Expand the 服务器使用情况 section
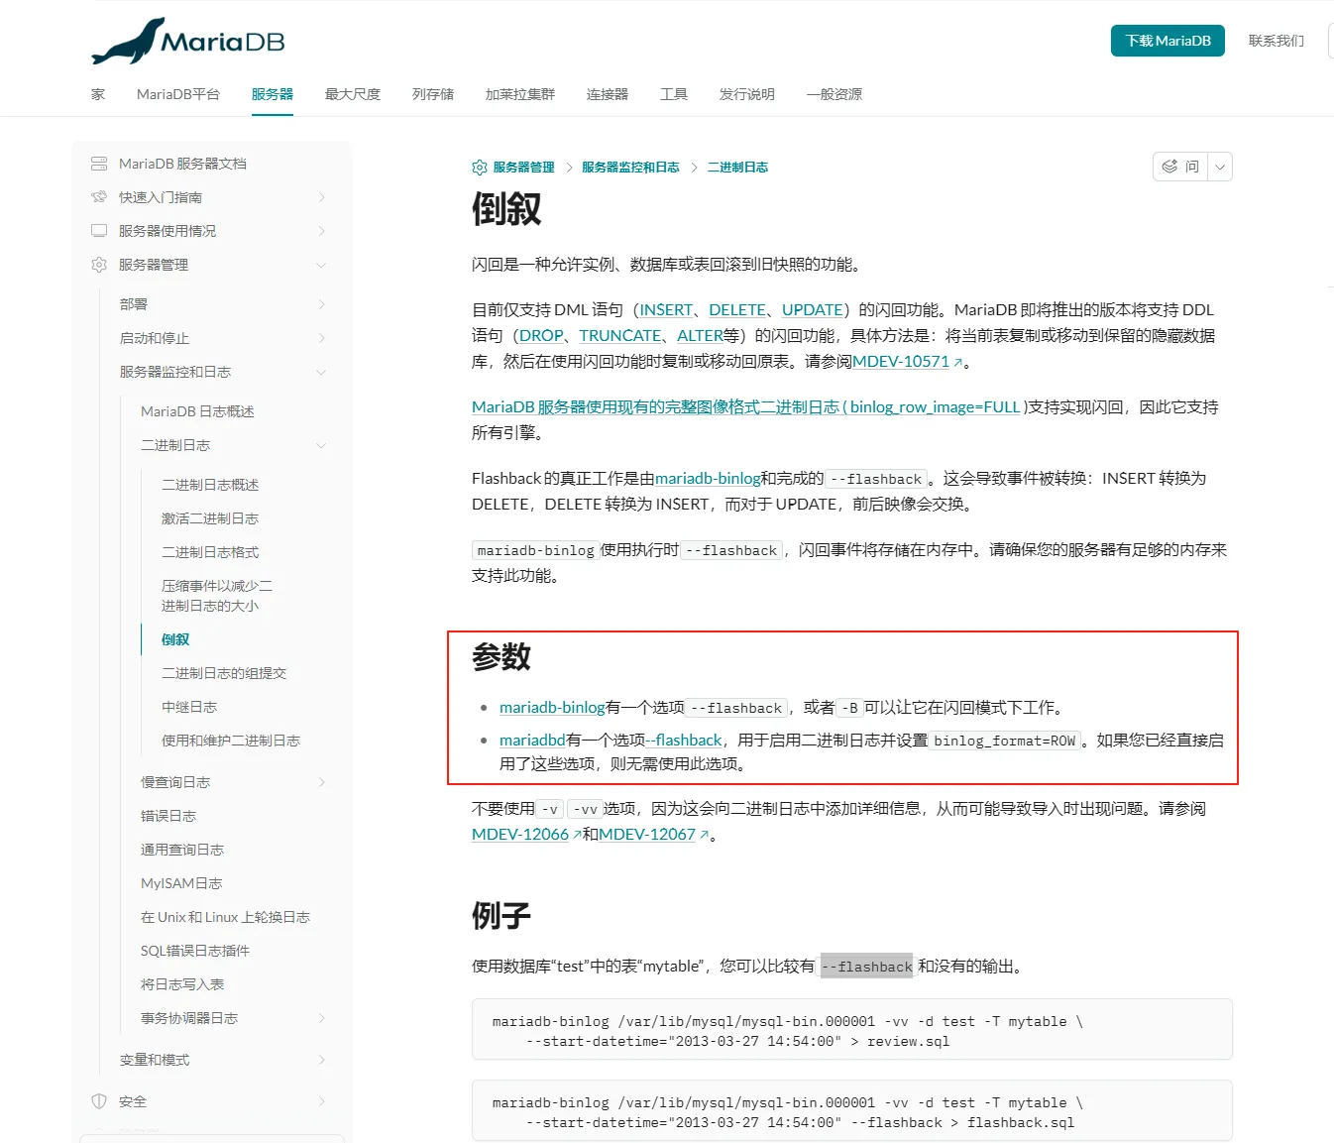 click(321, 231)
